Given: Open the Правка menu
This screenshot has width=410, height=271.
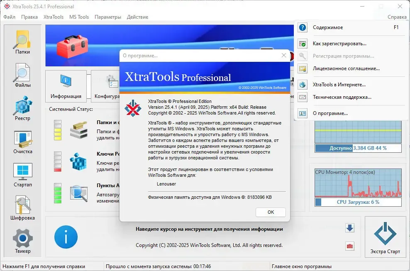Looking at the screenshot, I should pyautogui.click(x=29, y=17).
